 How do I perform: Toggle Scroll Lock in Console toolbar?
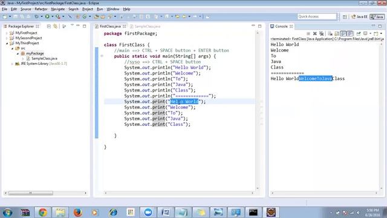pyautogui.click(x=337, y=34)
